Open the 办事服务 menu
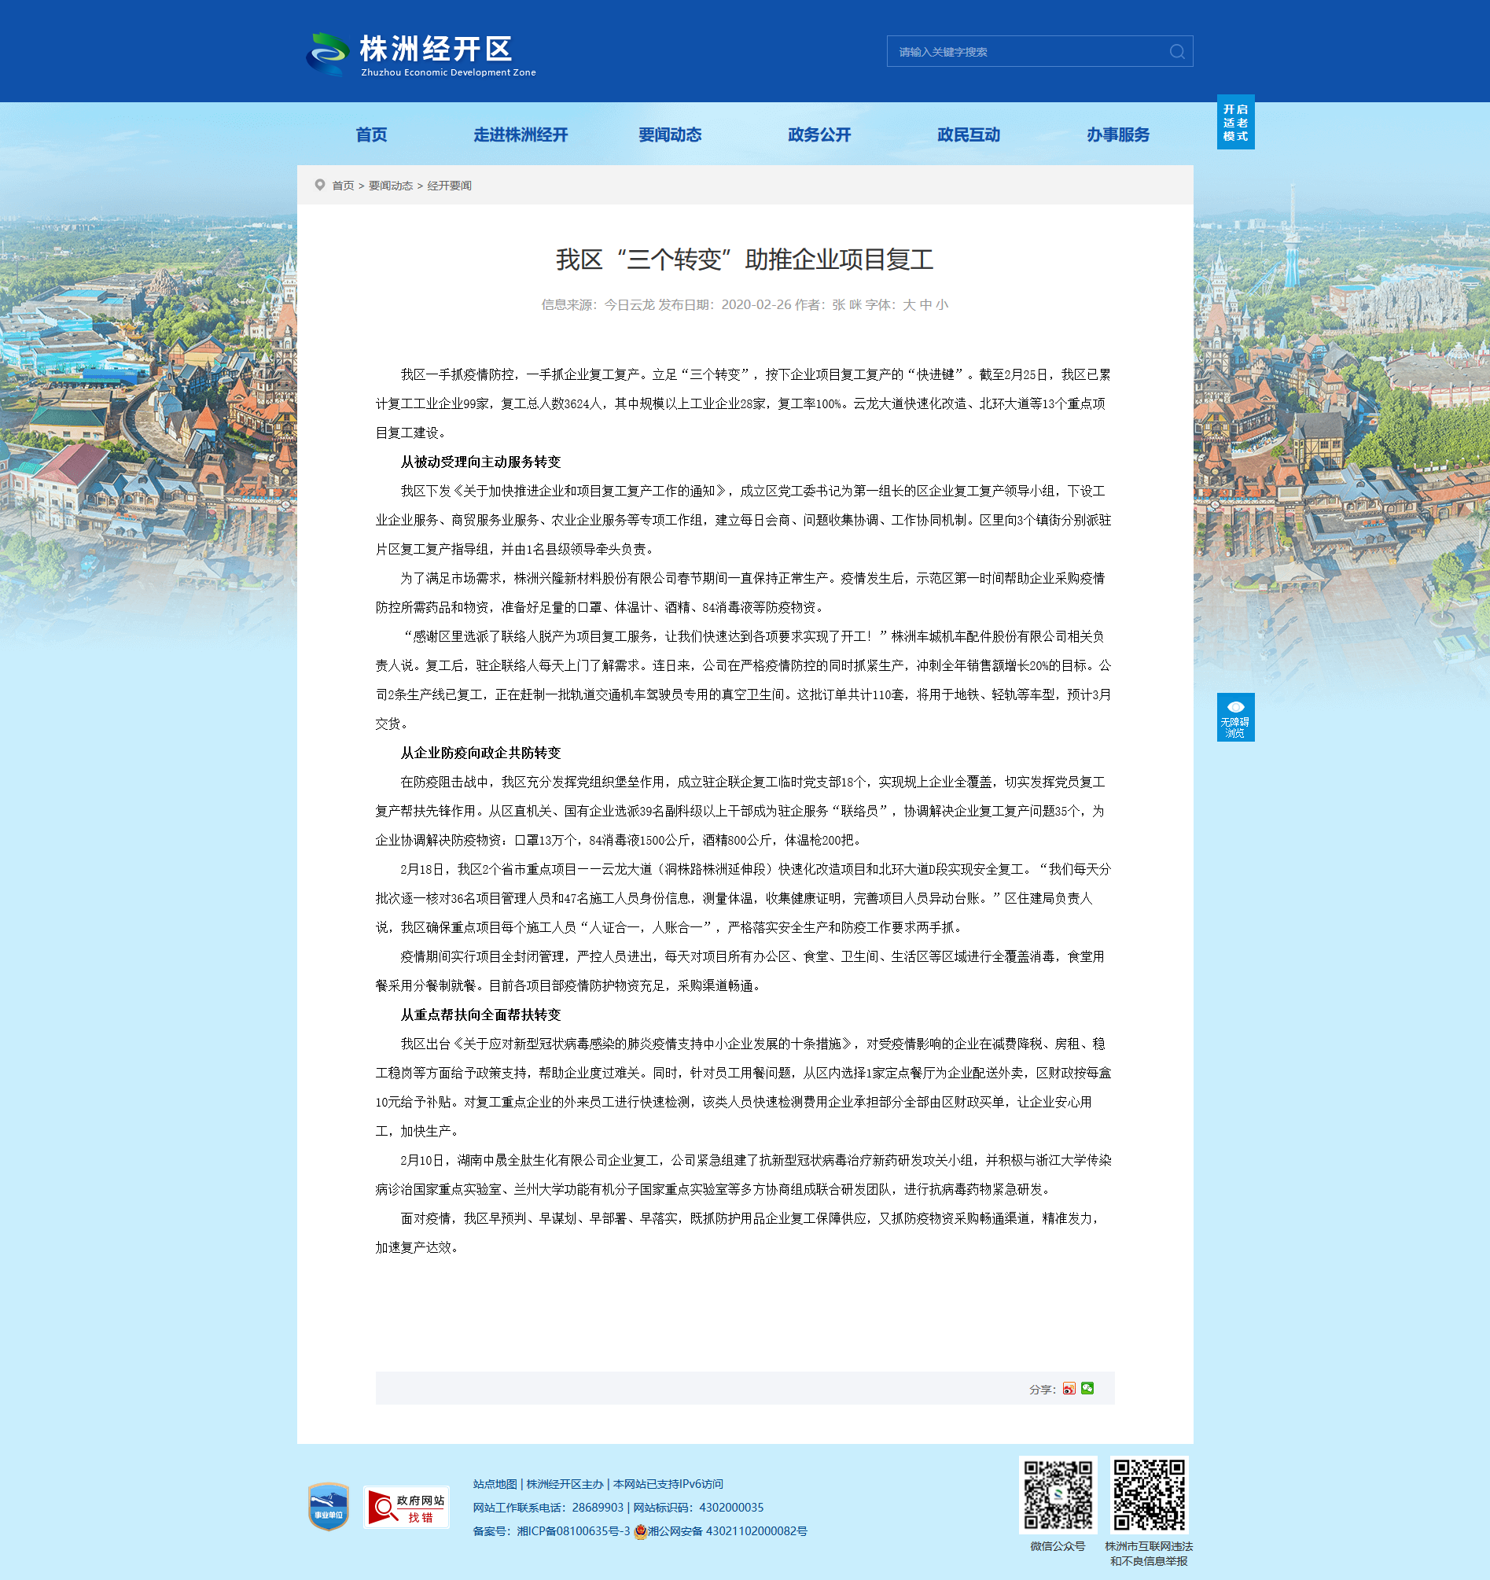Image resolution: width=1490 pixels, height=1580 pixels. pyautogui.click(x=1118, y=134)
